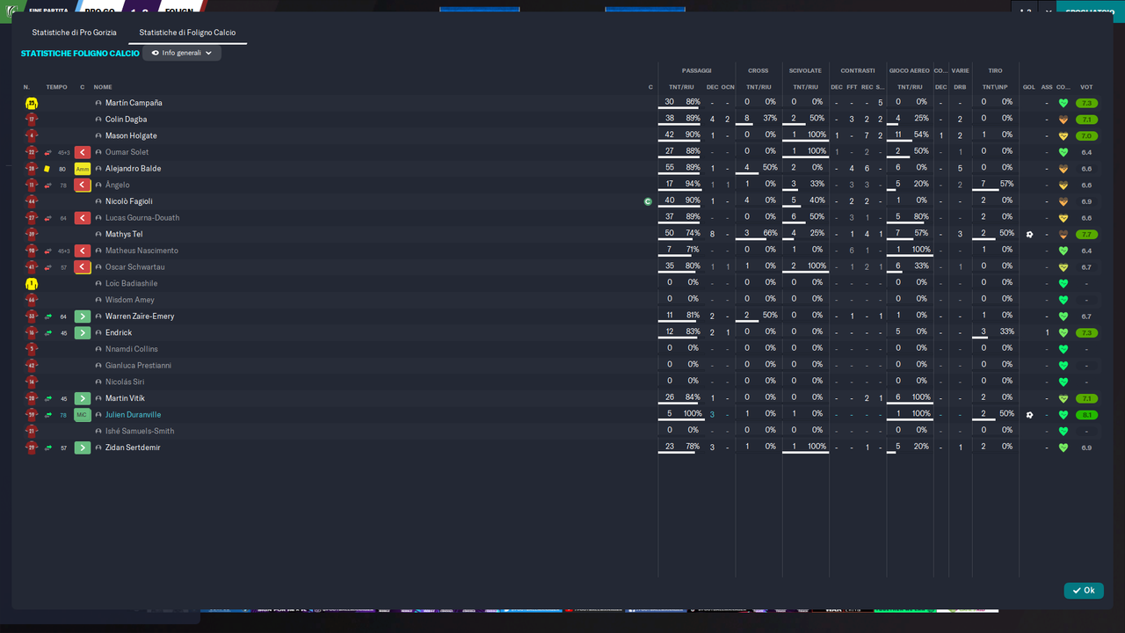Click the player info icon beside Mathys Tel
The height and width of the screenshot is (633, 1125).
point(98,235)
